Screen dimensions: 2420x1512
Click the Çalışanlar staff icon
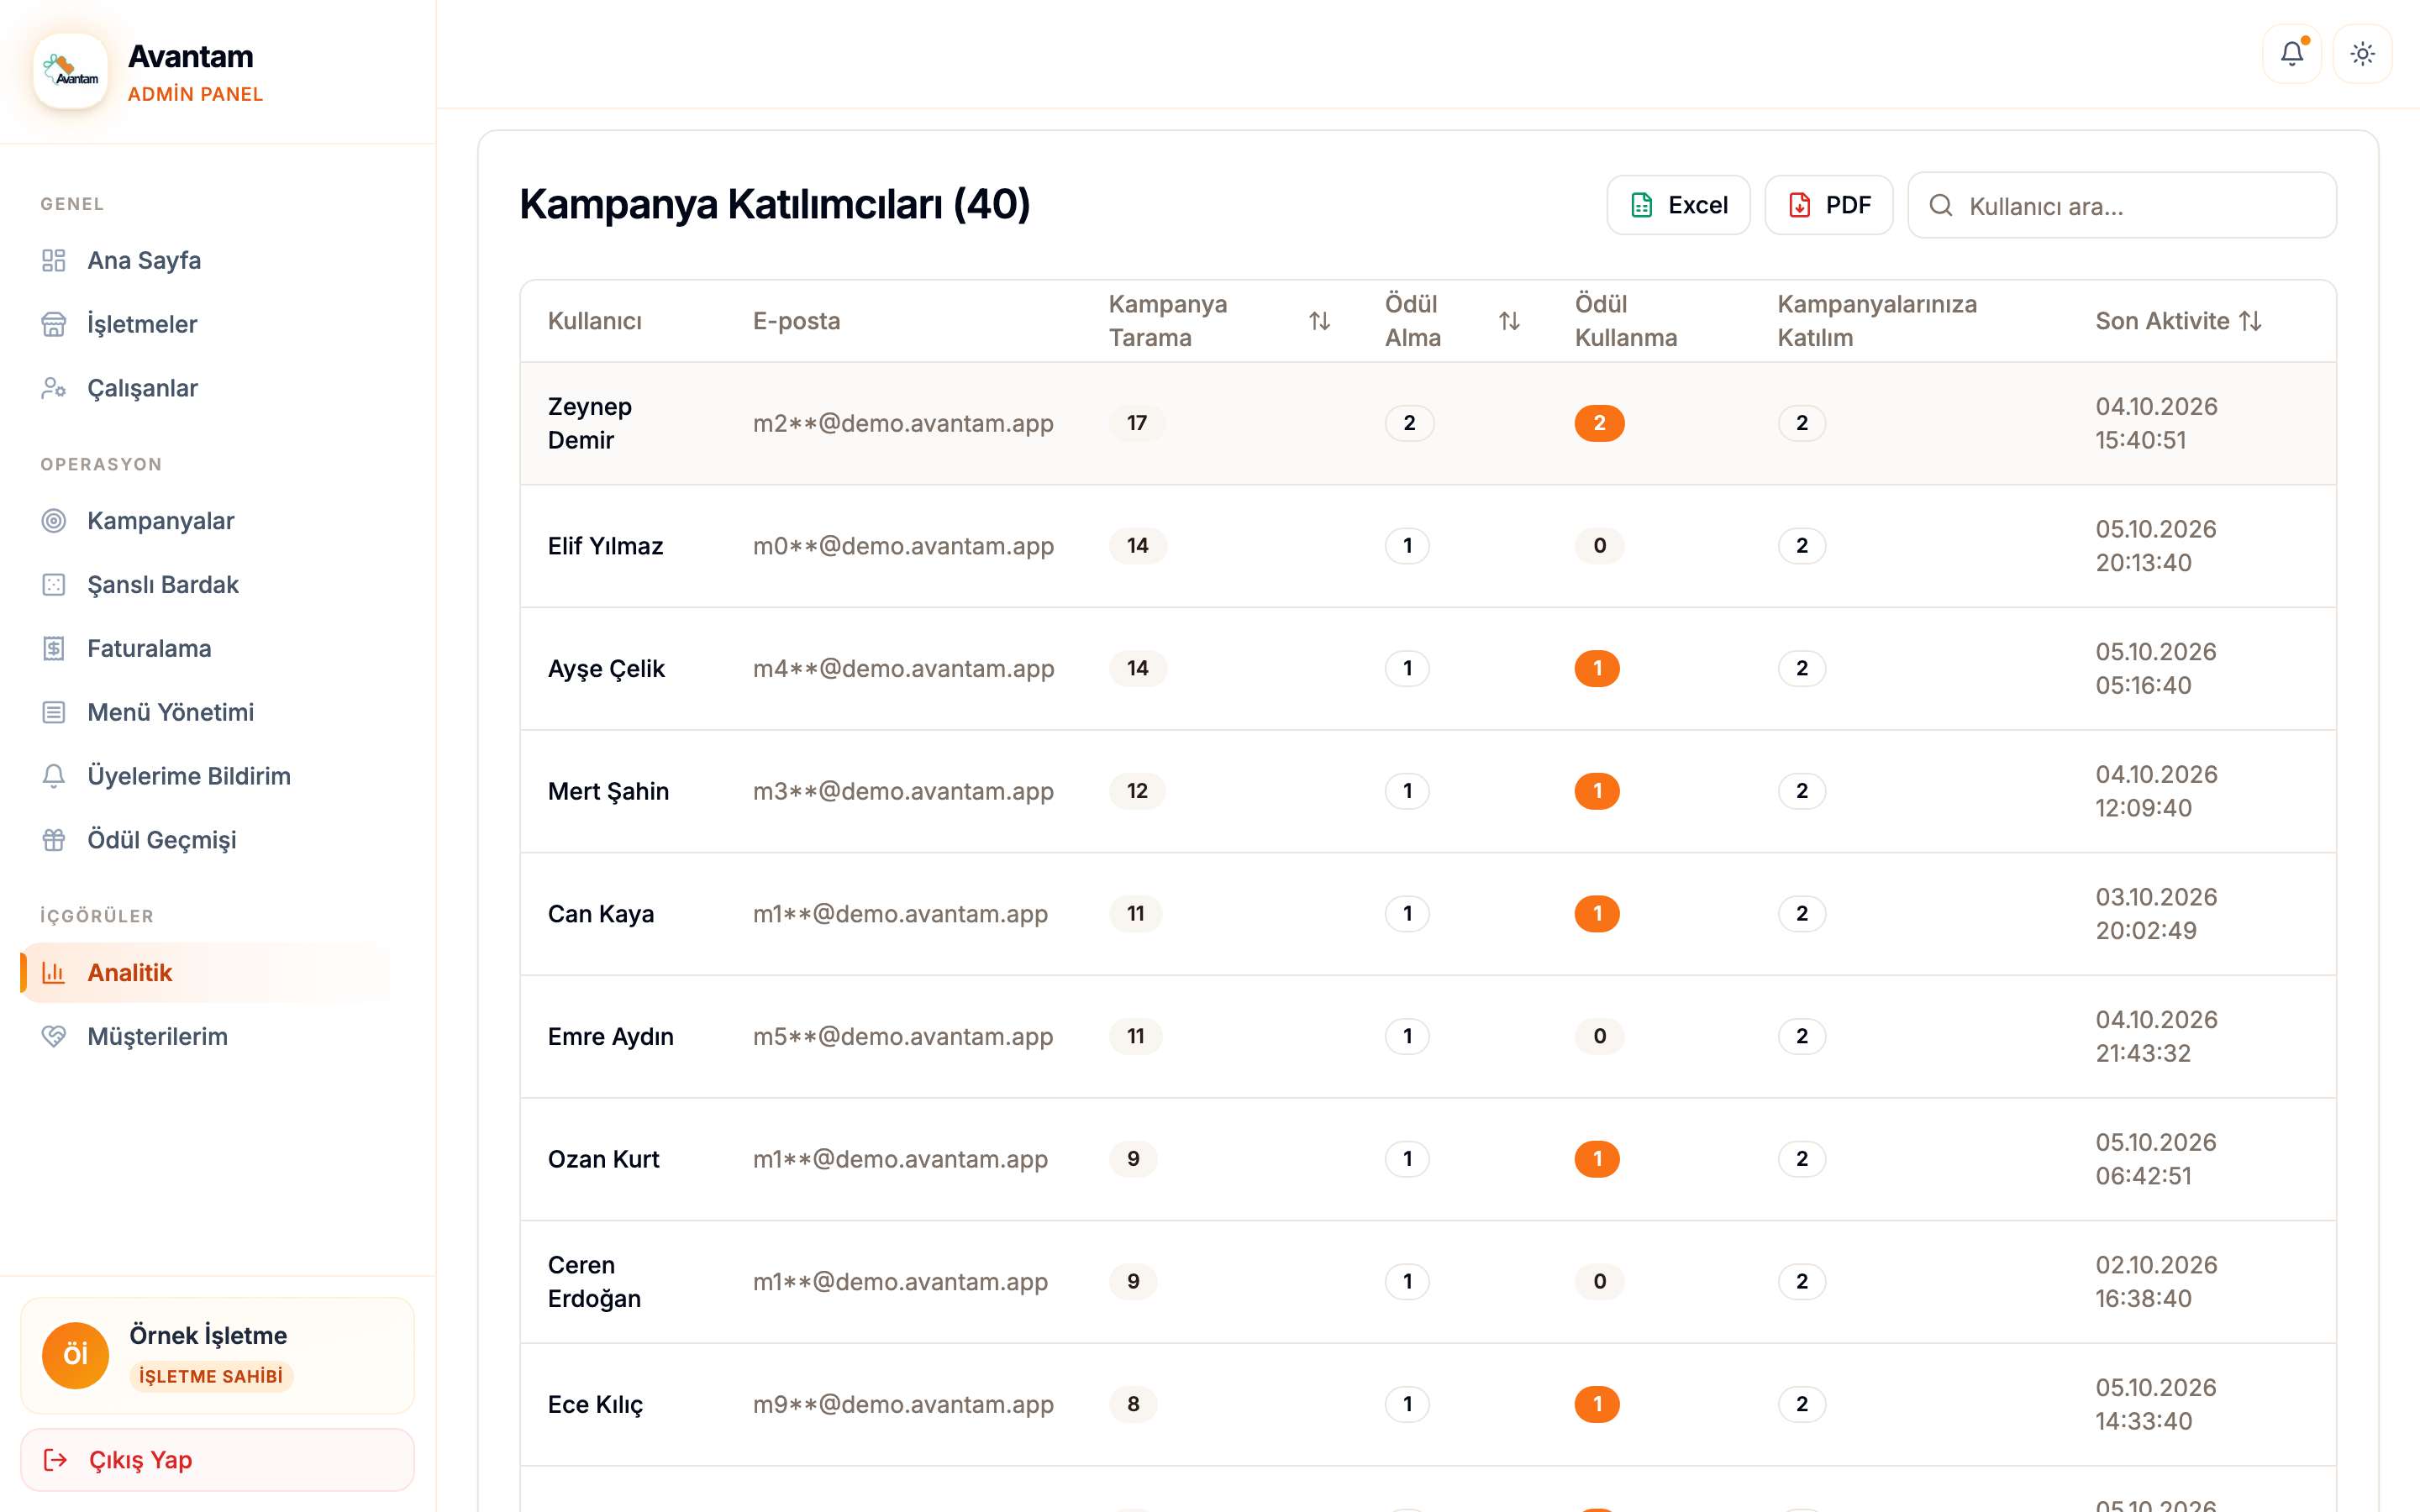click(54, 388)
